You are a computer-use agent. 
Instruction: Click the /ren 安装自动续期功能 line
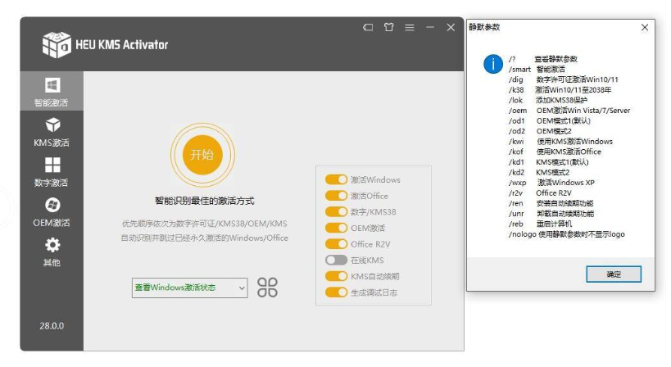click(x=551, y=203)
